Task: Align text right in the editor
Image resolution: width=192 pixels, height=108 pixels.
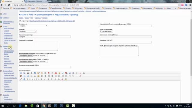Action: pos(49,76)
